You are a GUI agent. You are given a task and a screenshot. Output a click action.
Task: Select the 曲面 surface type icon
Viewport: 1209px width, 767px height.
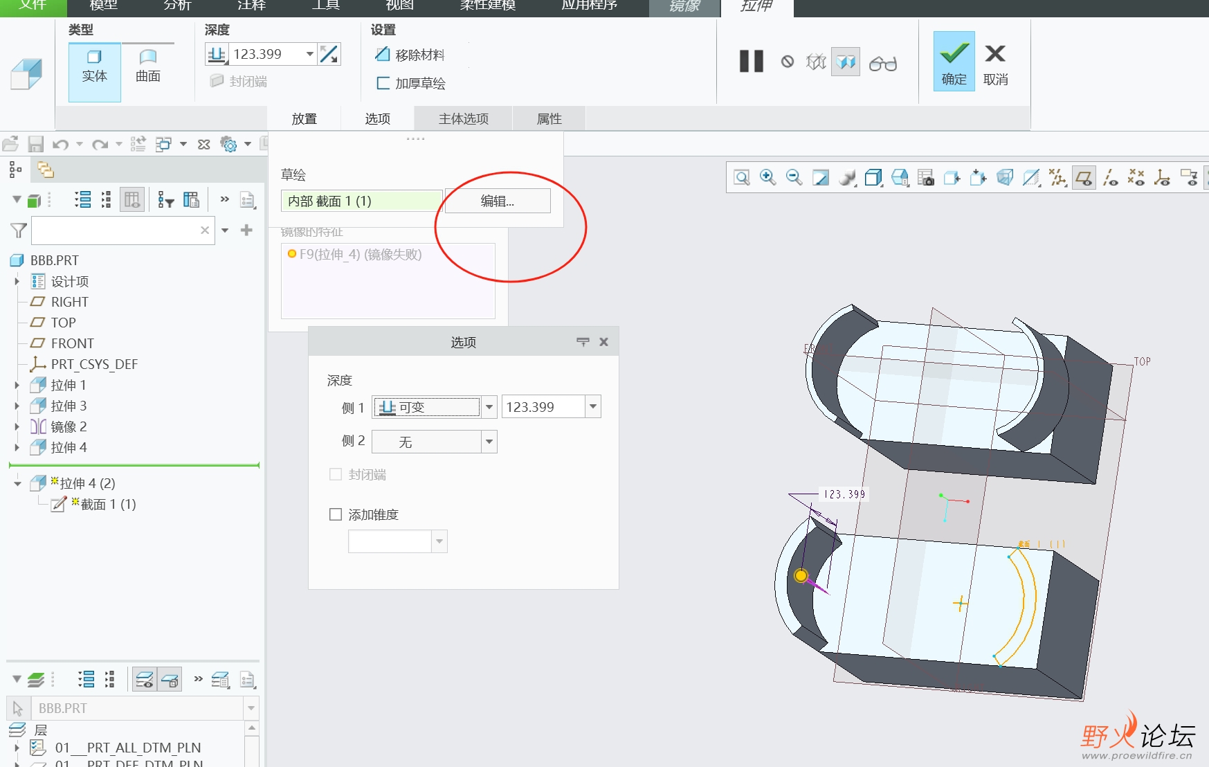click(147, 66)
